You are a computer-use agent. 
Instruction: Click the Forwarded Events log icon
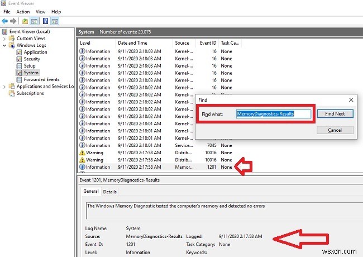(x=19, y=79)
